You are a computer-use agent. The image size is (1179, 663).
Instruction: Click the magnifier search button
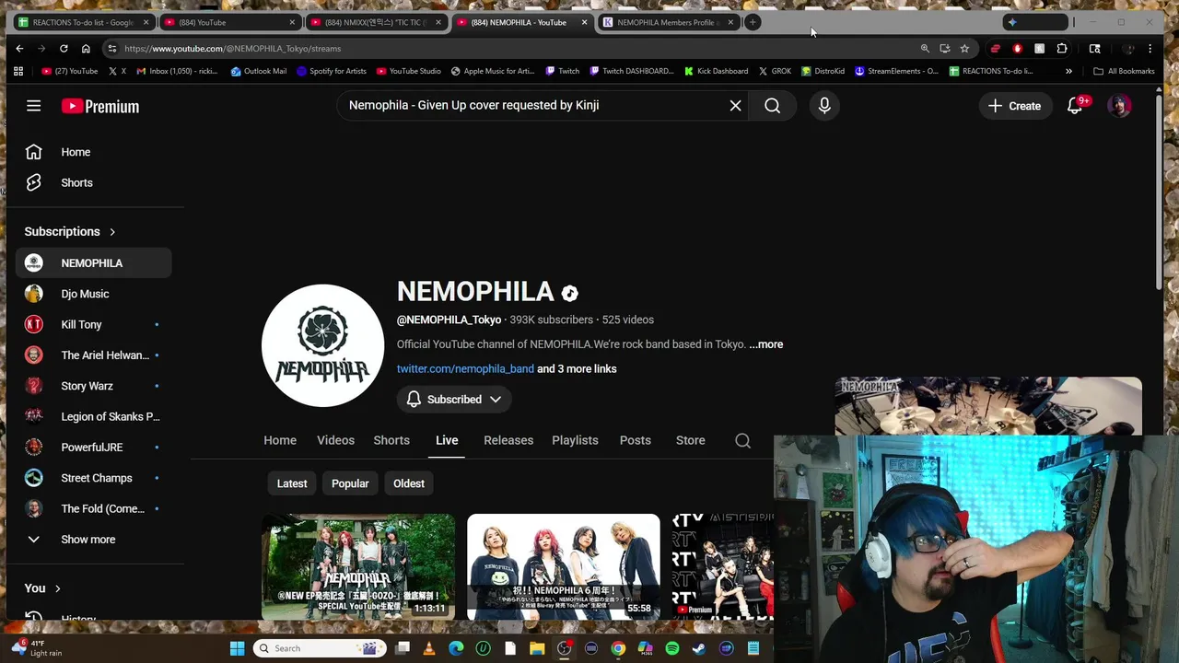[772, 105]
